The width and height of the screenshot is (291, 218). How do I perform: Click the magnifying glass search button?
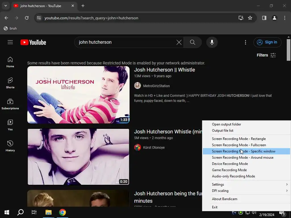[x=193, y=42]
